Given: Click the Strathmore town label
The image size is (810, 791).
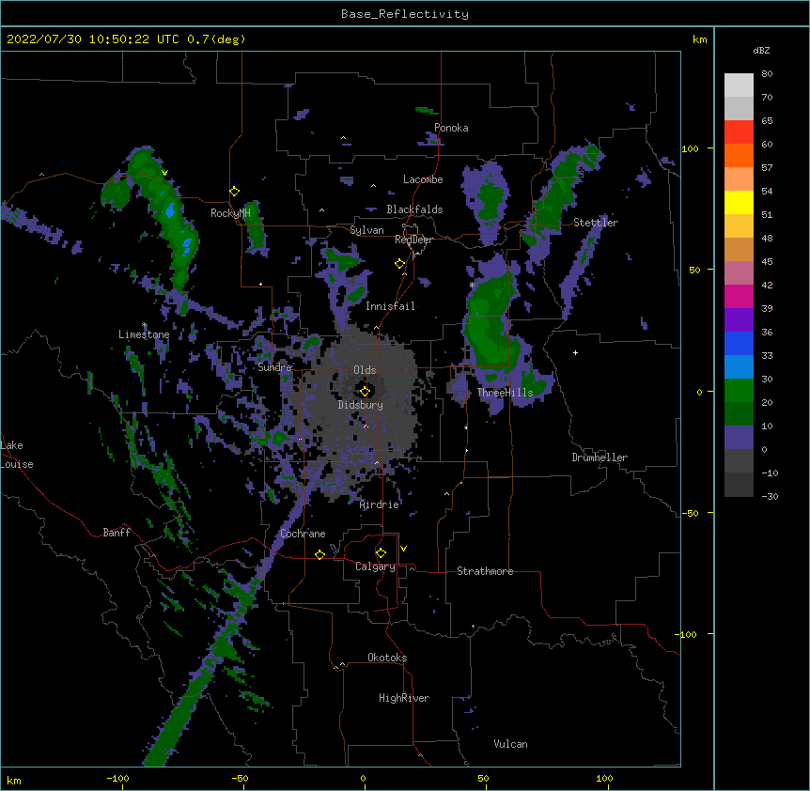Looking at the screenshot, I should [485, 571].
